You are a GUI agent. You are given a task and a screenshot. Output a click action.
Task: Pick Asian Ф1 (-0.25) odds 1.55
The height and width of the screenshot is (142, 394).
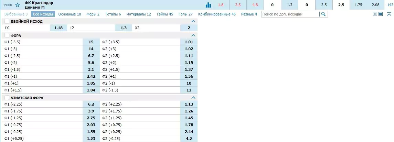click(x=91, y=132)
